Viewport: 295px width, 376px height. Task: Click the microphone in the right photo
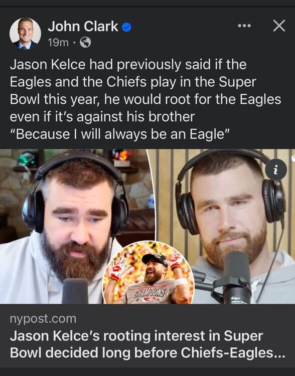coord(235,277)
